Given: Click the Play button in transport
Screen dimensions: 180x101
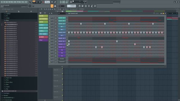Looking at the screenshot, I should point(37,2).
